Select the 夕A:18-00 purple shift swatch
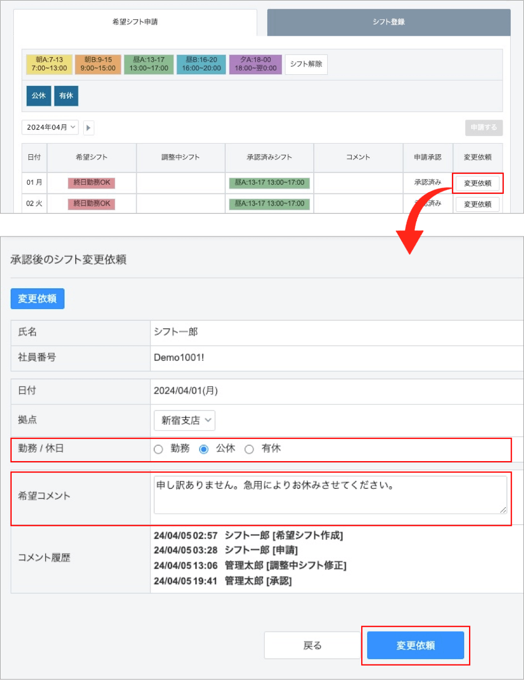Image resolution: width=524 pixels, height=680 pixels. coord(256,64)
